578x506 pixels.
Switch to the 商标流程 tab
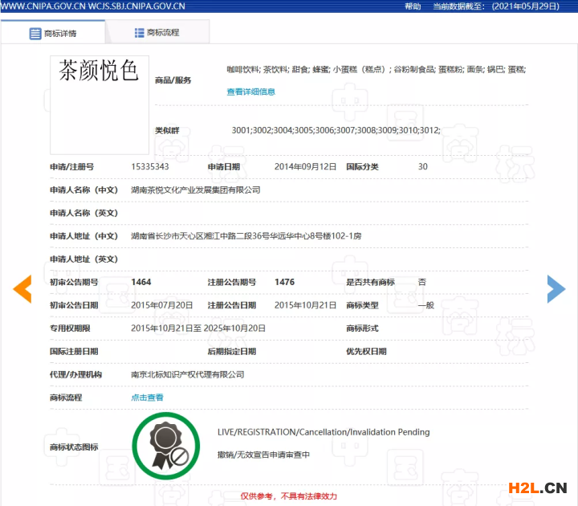(x=156, y=33)
